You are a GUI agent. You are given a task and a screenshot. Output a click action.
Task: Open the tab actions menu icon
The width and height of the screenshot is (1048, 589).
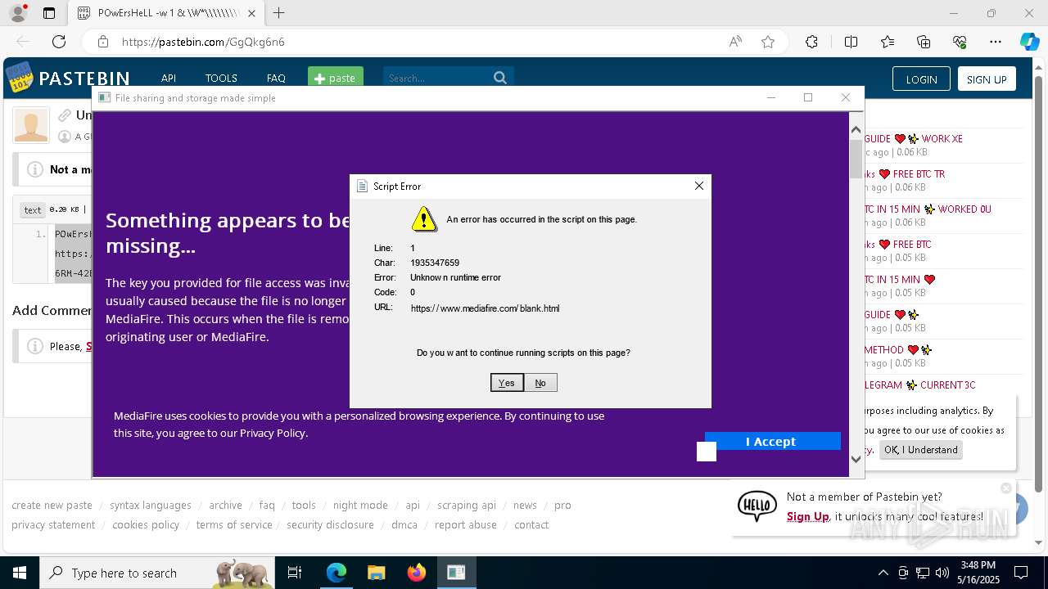tap(49, 13)
